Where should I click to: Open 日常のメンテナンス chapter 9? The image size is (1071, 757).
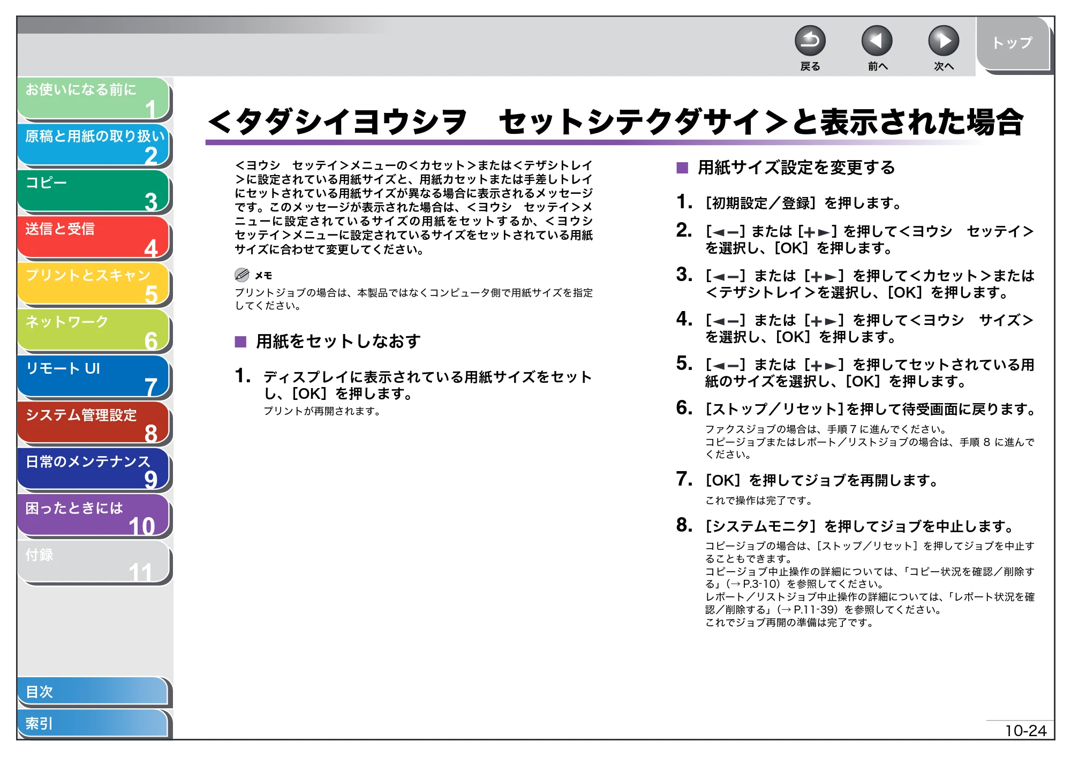pyautogui.click(x=94, y=470)
